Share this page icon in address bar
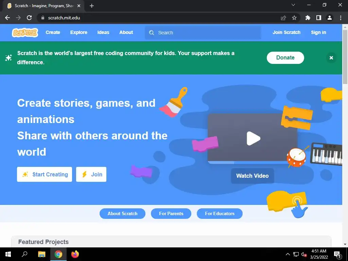This screenshot has height=261, width=348. pos(283,18)
